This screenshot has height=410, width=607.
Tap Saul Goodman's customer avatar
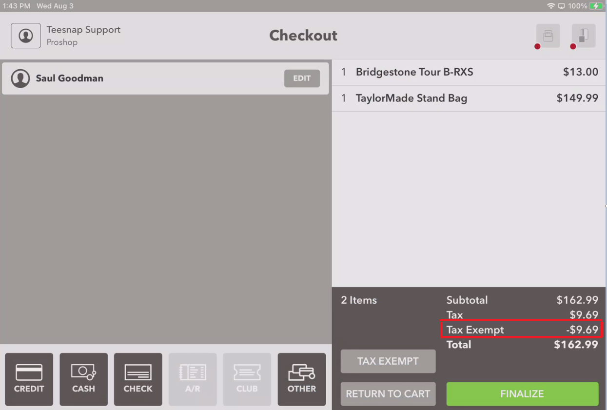pos(20,78)
